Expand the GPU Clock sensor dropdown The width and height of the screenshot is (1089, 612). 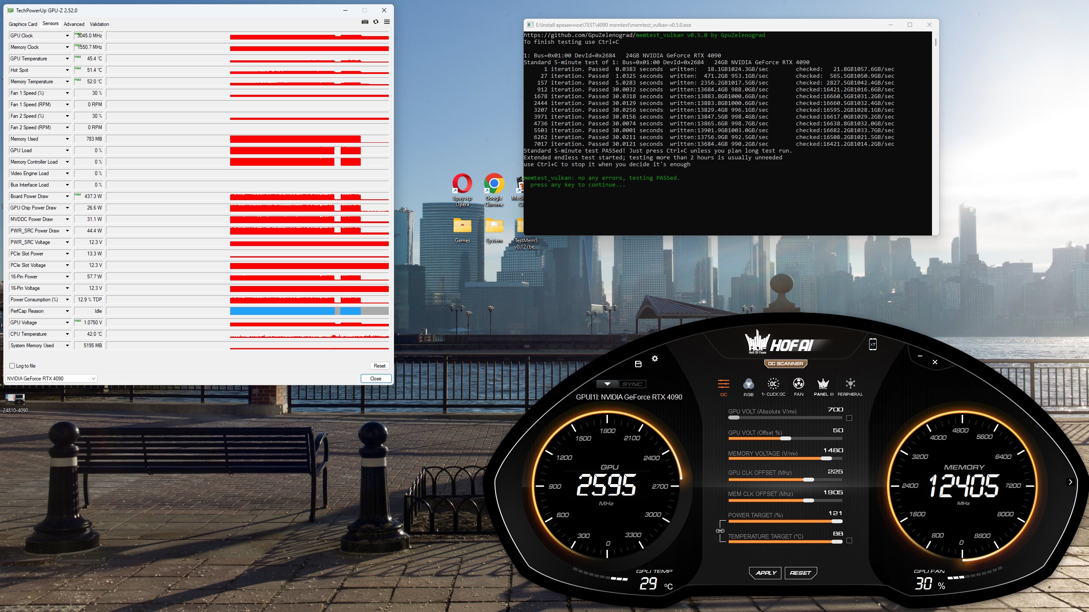coord(67,36)
